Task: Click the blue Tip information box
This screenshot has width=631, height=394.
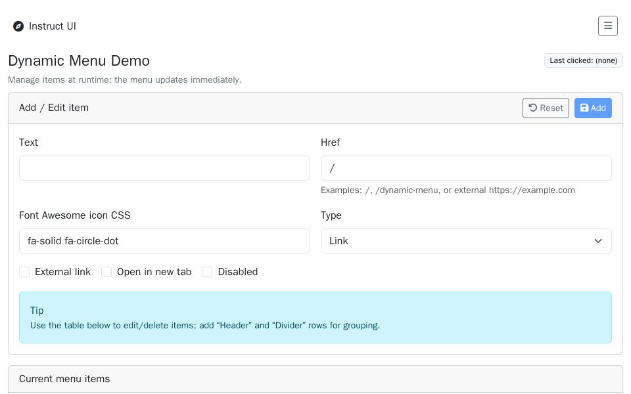Action: [x=315, y=317]
